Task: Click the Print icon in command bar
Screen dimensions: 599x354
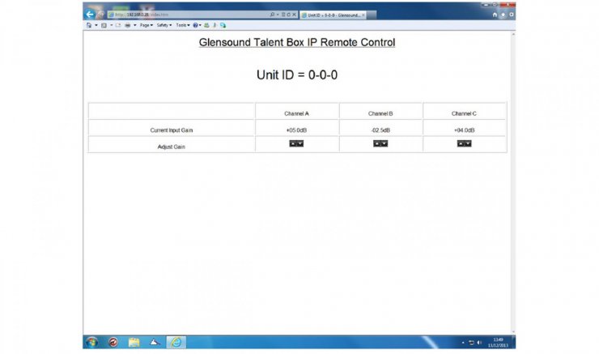Action: click(128, 25)
